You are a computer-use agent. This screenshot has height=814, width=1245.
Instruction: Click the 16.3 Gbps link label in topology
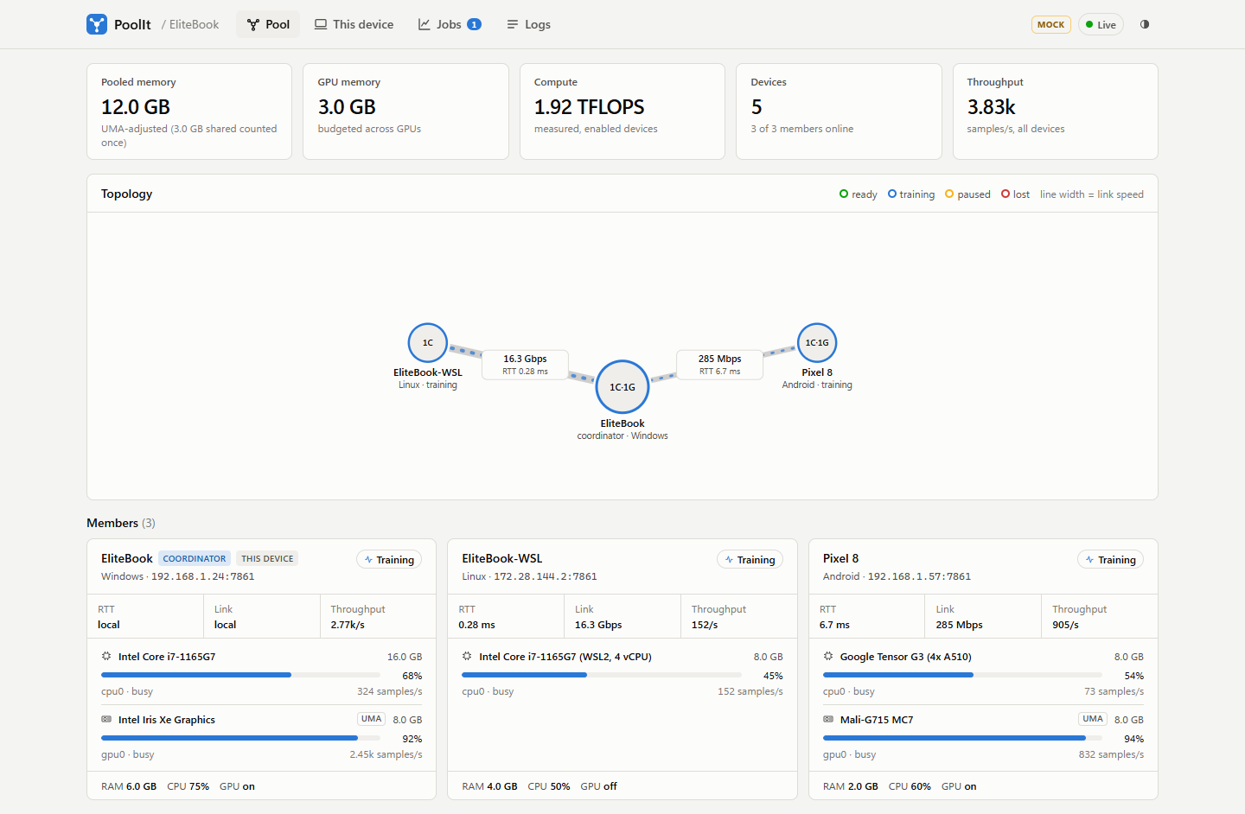tap(525, 365)
